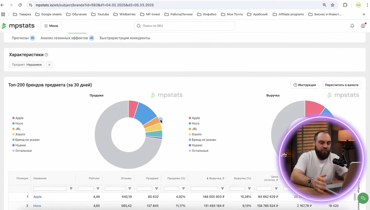This screenshot has height=210, width=370.
Task: Open filter funnel for Продажи (%) column
Action: 183,188
